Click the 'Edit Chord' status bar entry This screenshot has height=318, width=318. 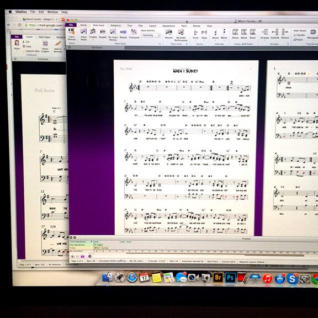point(212,262)
